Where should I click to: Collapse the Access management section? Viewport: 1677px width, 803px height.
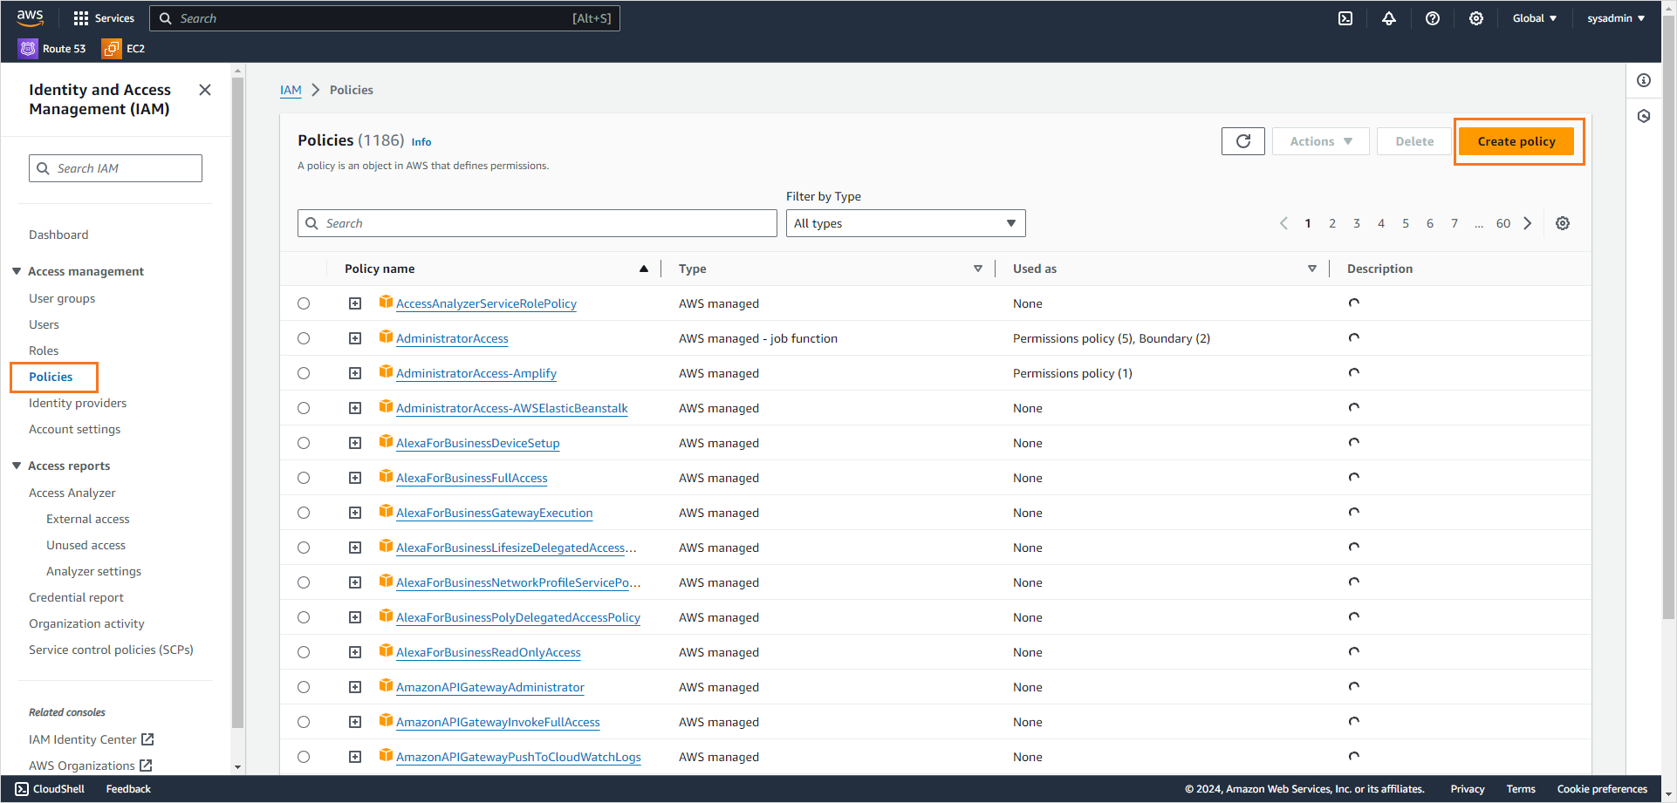(17, 271)
